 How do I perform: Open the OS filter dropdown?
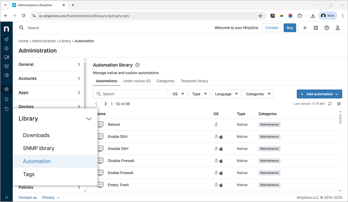[178, 94]
